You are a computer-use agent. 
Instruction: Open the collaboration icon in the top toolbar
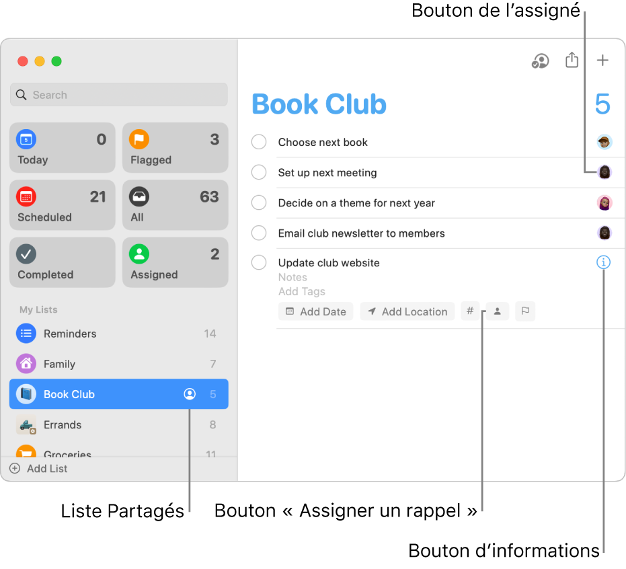click(540, 61)
